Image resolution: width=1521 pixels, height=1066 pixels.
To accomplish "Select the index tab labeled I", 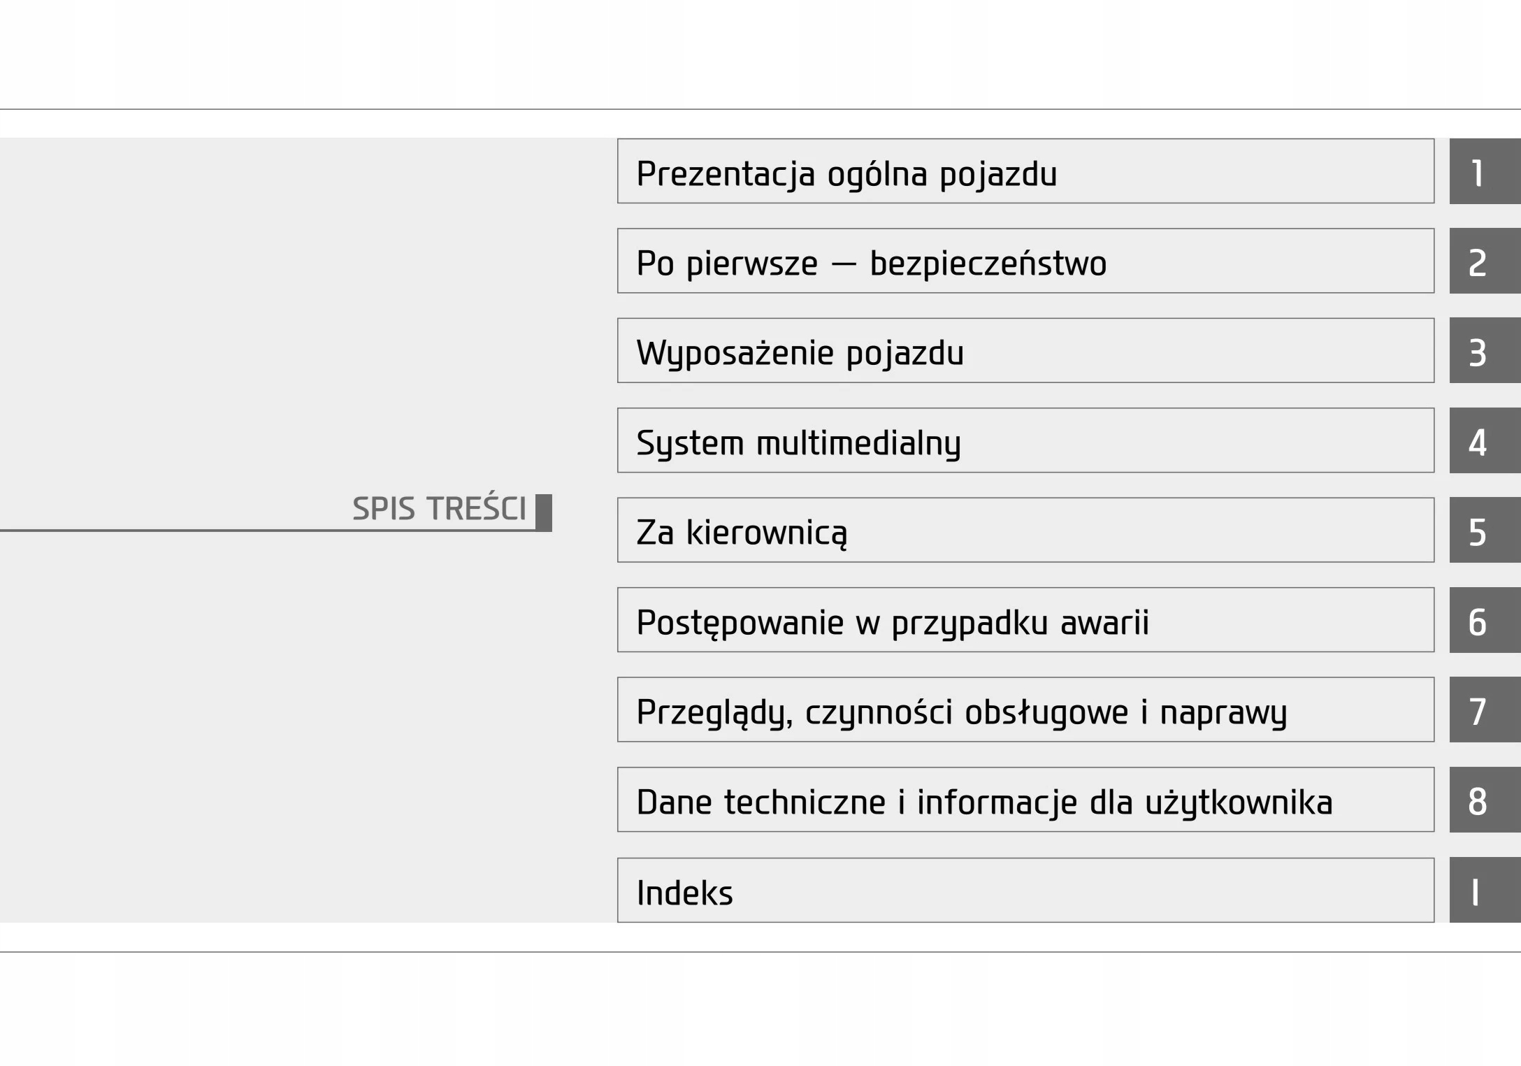I will pos(1484,890).
